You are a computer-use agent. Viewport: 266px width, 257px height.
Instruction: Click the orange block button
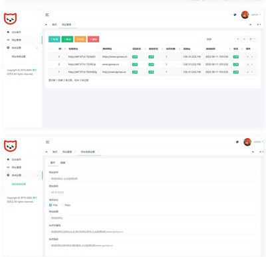[80, 39]
